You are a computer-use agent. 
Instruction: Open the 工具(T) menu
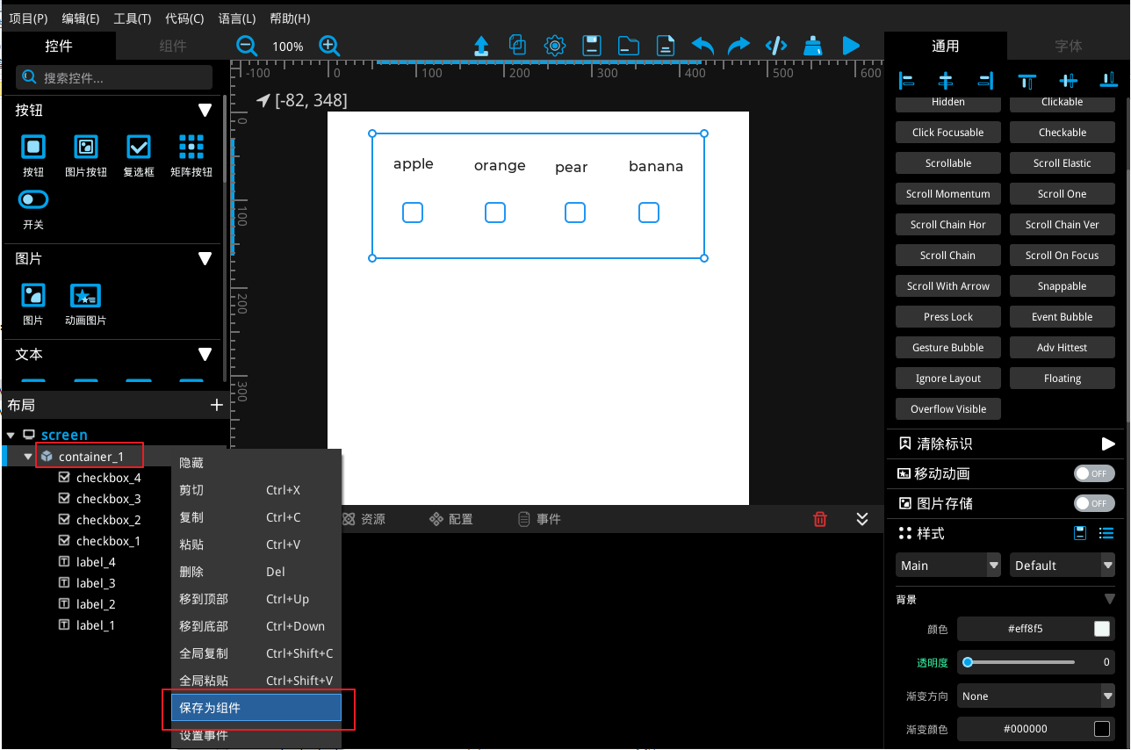point(133,18)
